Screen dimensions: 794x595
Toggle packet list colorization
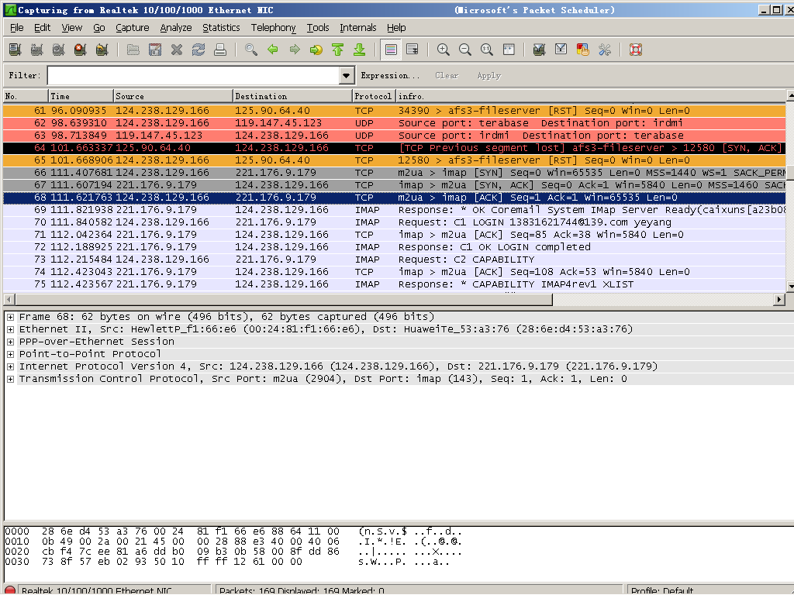(391, 50)
